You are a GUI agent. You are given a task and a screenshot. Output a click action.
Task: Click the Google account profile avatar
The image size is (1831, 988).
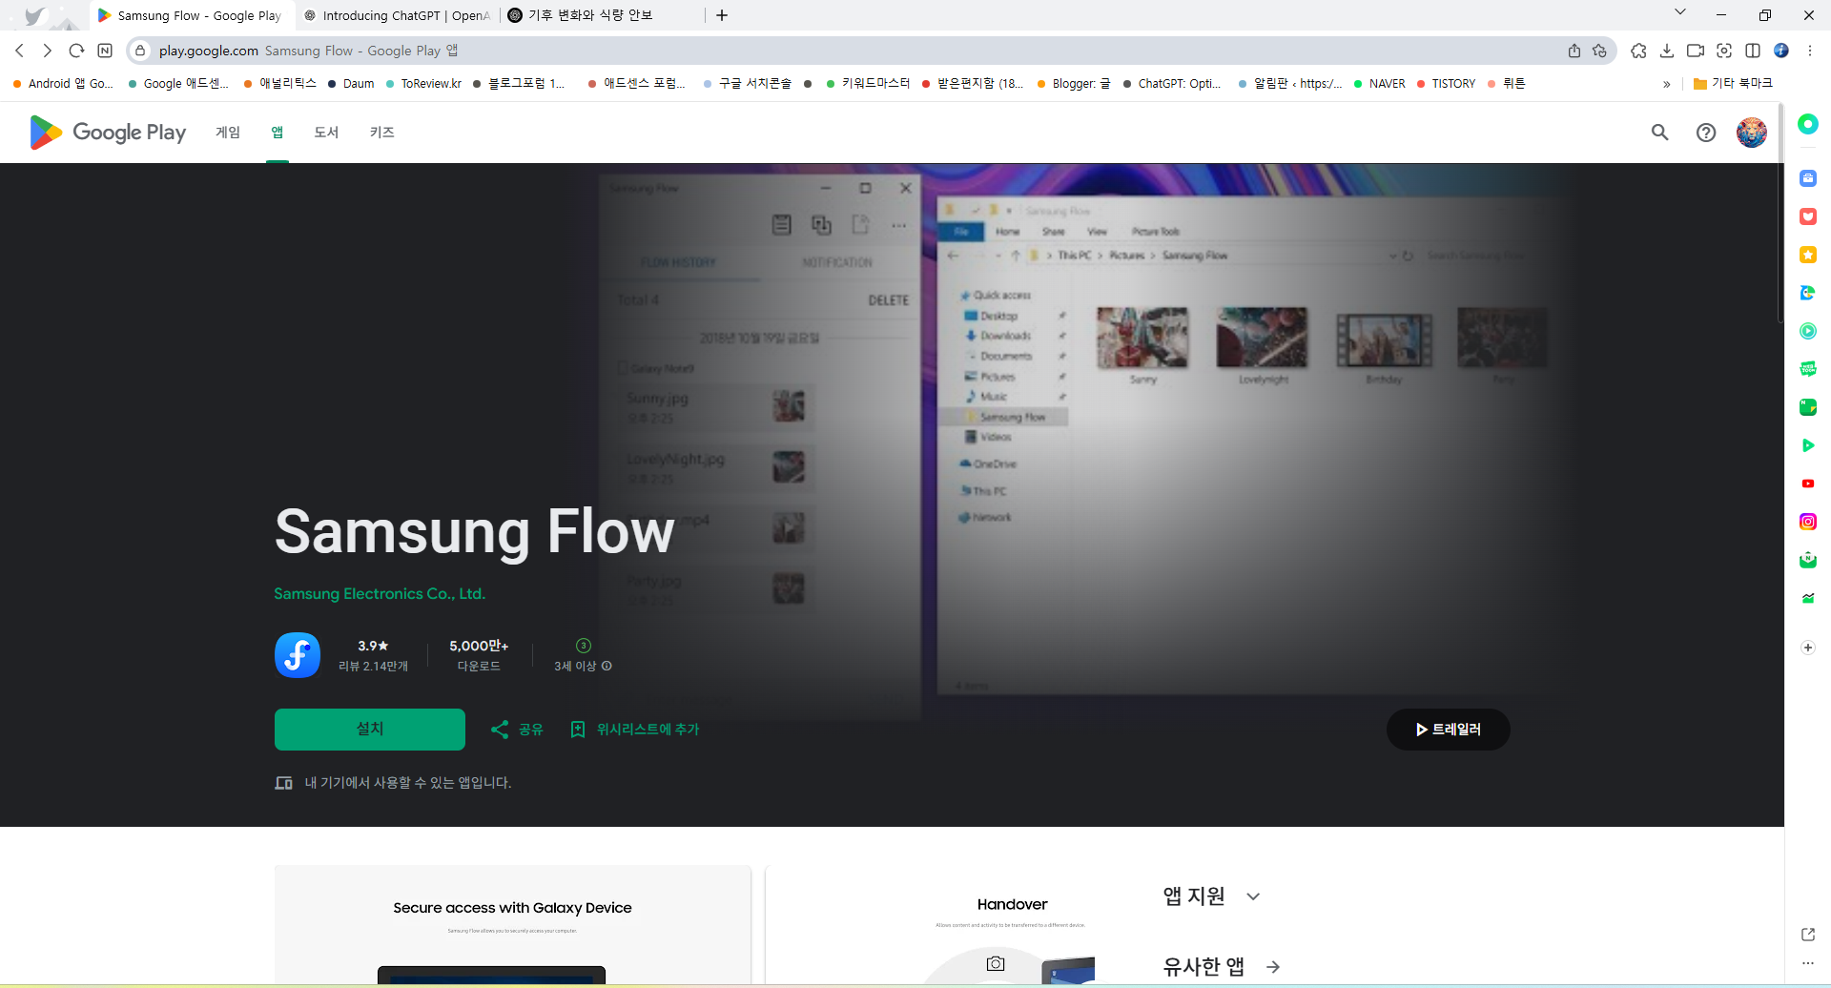coord(1753,133)
